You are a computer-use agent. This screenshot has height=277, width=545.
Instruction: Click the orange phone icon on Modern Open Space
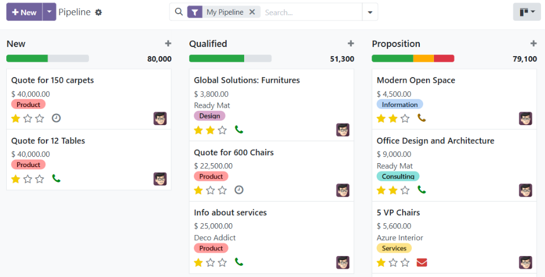coord(421,118)
